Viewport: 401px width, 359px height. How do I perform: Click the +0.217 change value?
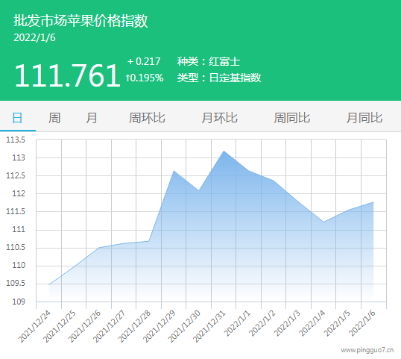point(144,61)
